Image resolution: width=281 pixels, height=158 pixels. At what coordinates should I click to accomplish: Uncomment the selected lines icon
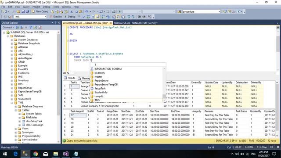[x=133, y=17]
